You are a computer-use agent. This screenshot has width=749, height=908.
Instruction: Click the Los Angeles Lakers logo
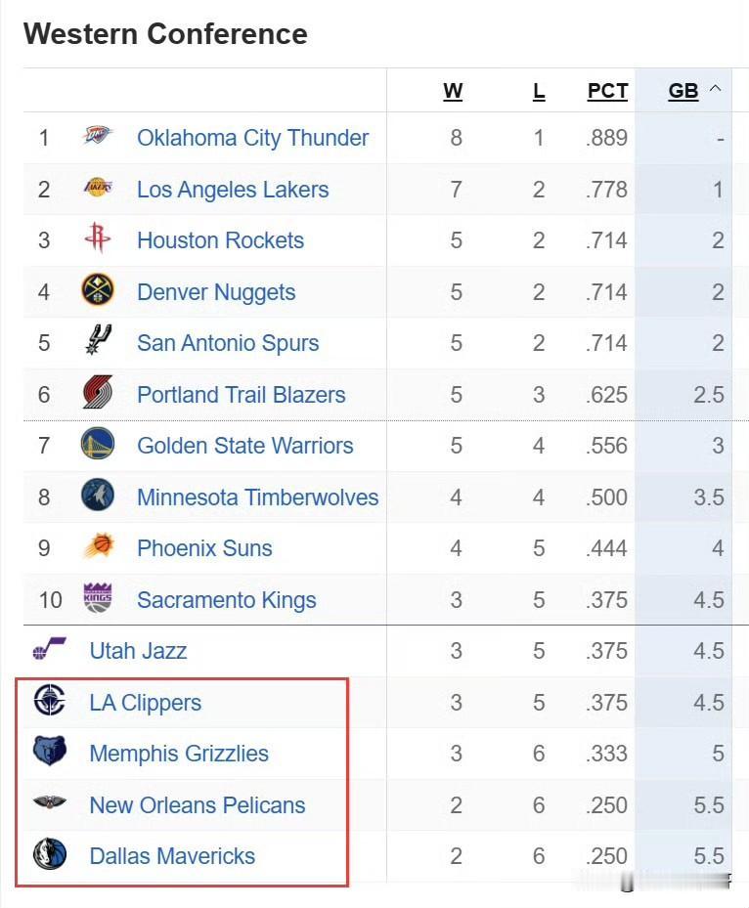pos(98,187)
